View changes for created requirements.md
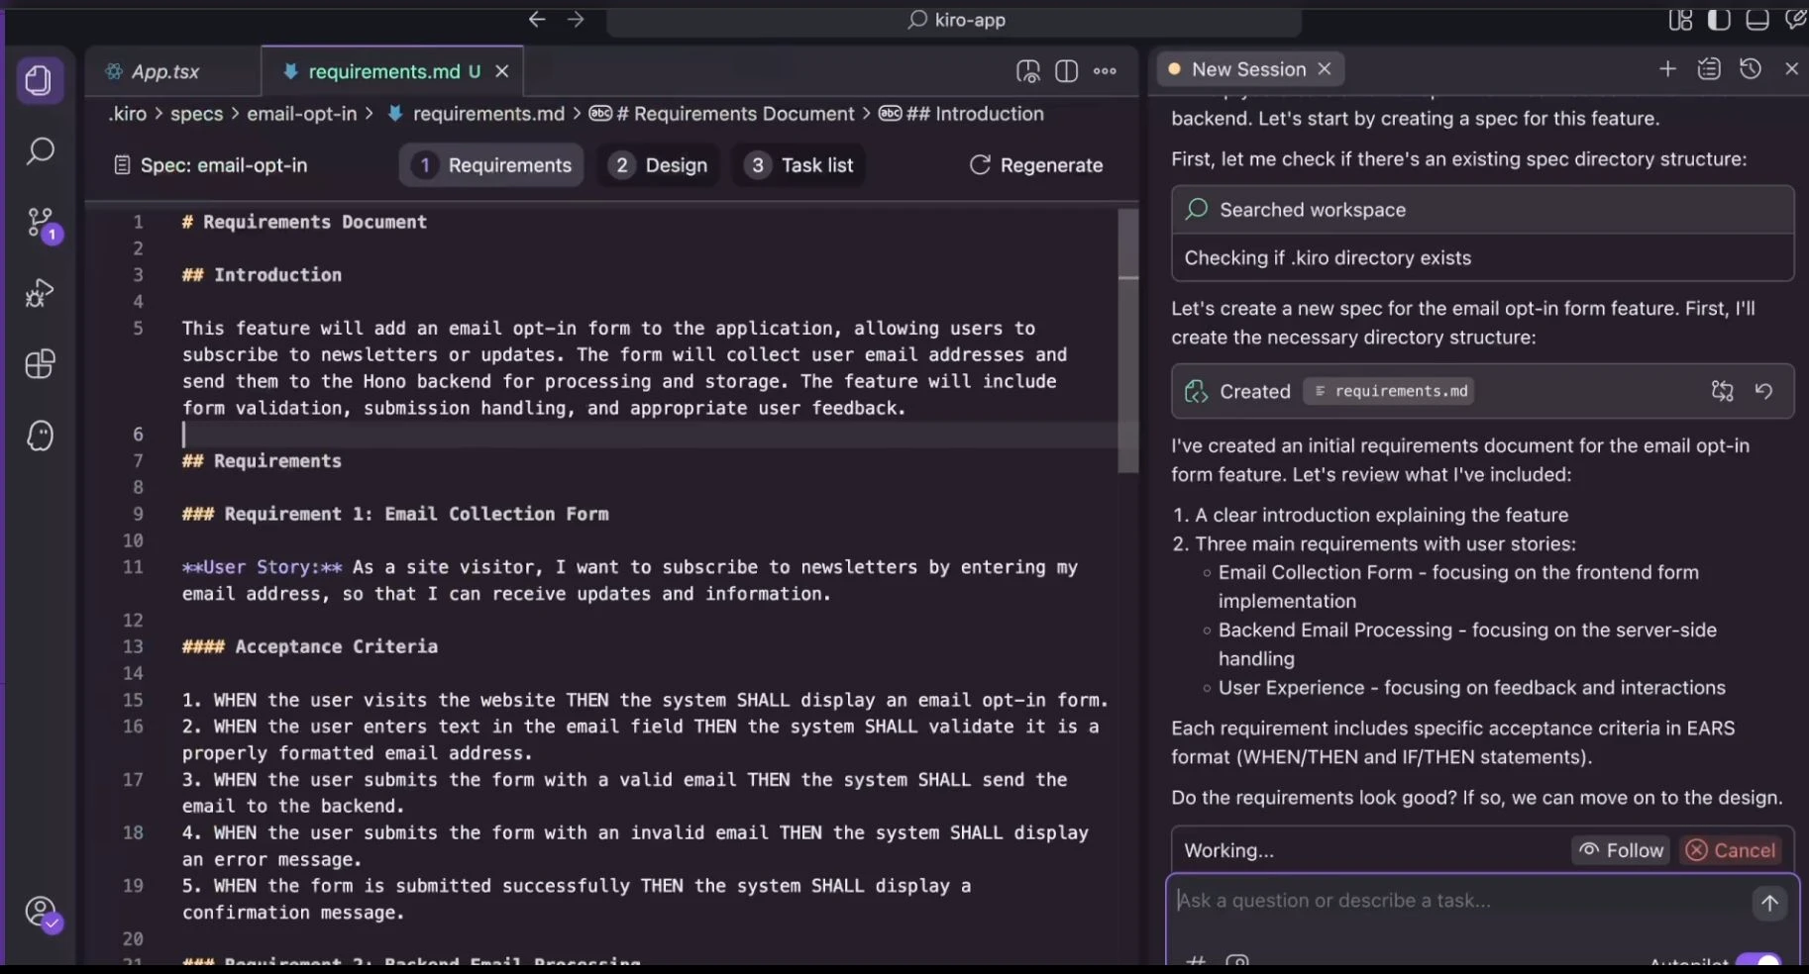Image resolution: width=1809 pixels, height=974 pixels. [x=1723, y=391]
